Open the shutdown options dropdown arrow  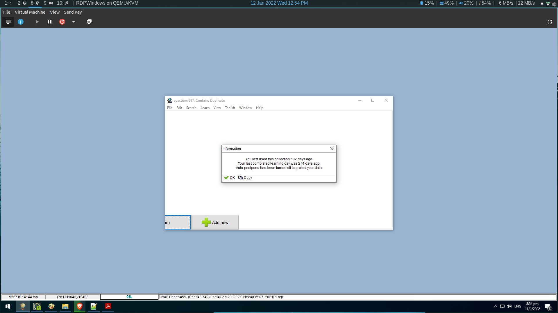click(73, 22)
